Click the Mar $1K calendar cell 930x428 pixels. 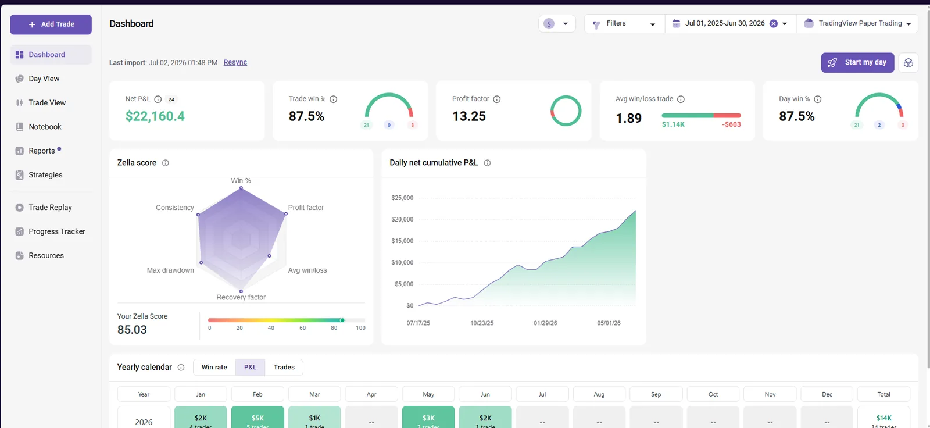[314, 418]
